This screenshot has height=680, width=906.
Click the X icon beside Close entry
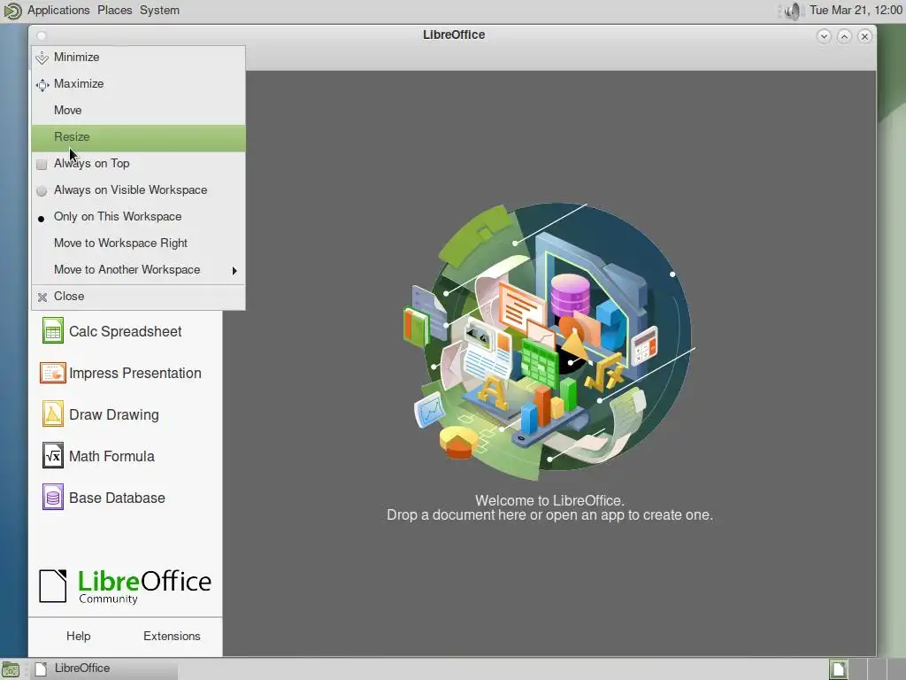pos(42,297)
